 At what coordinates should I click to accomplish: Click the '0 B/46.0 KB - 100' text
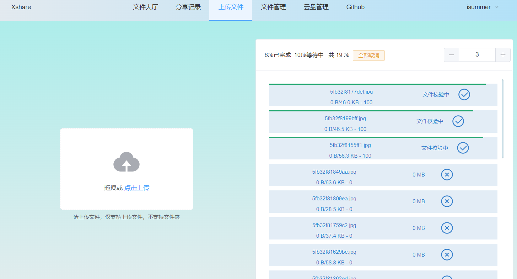pos(351,102)
